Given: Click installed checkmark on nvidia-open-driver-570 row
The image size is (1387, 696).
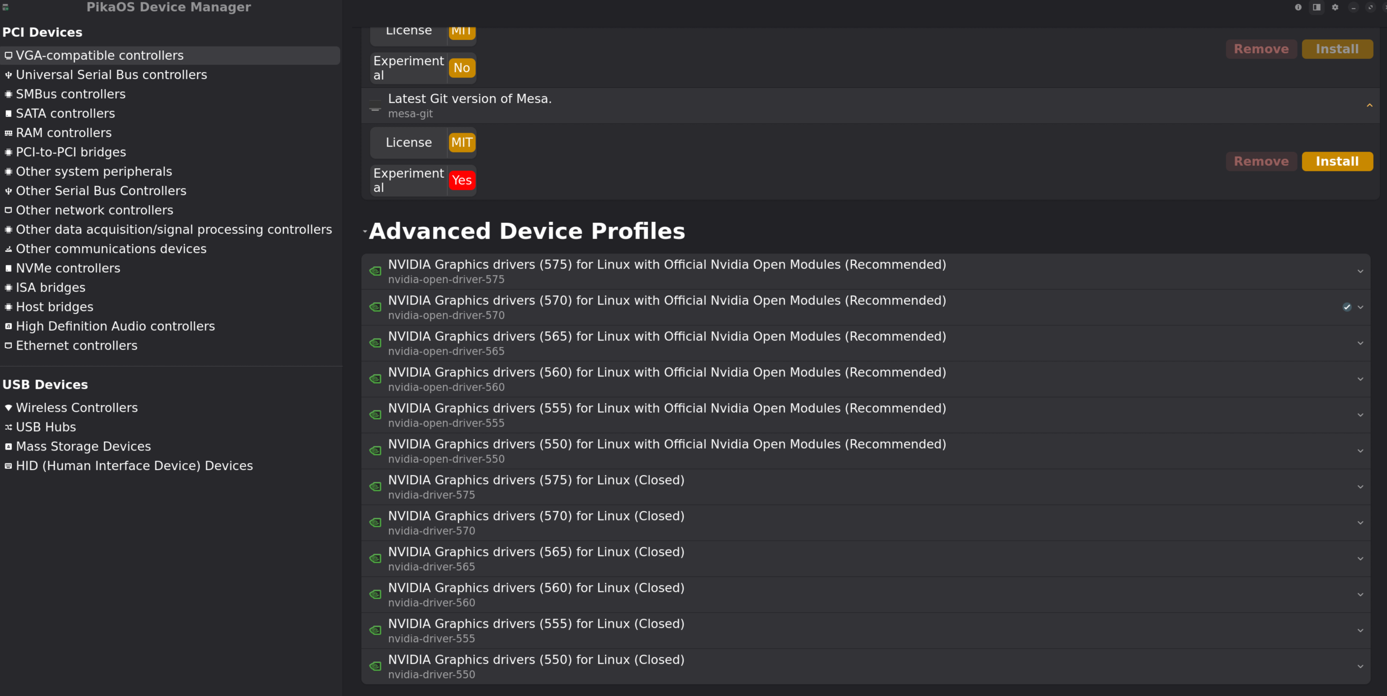Looking at the screenshot, I should pyautogui.click(x=1346, y=307).
